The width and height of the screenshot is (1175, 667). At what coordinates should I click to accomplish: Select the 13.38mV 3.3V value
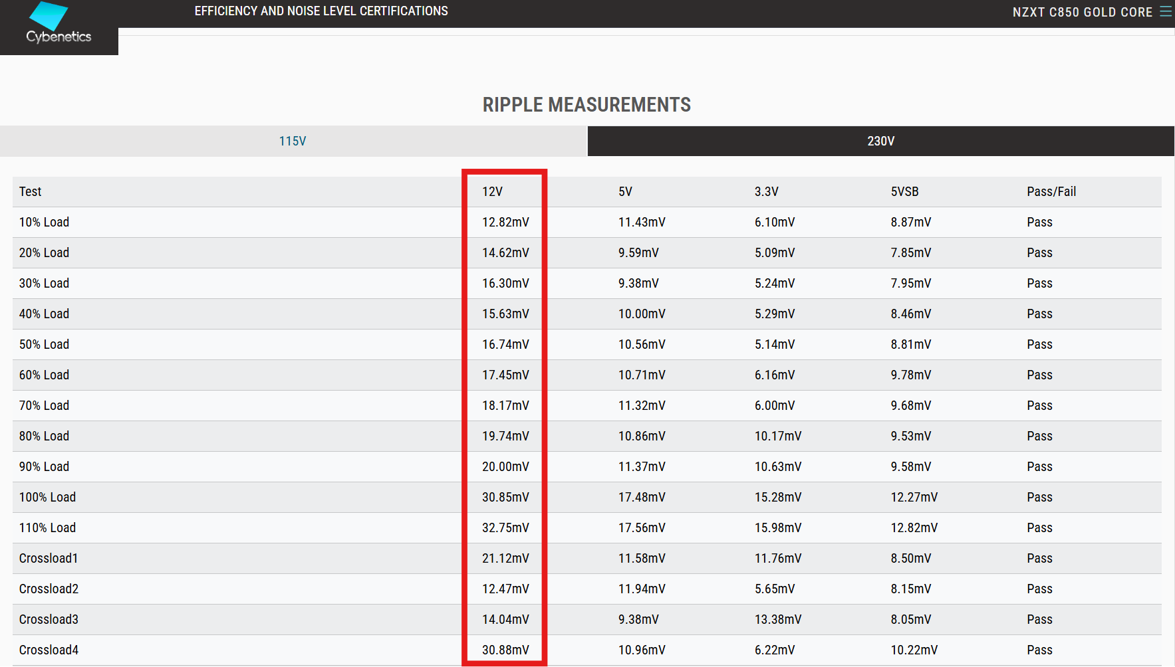click(778, 619)
